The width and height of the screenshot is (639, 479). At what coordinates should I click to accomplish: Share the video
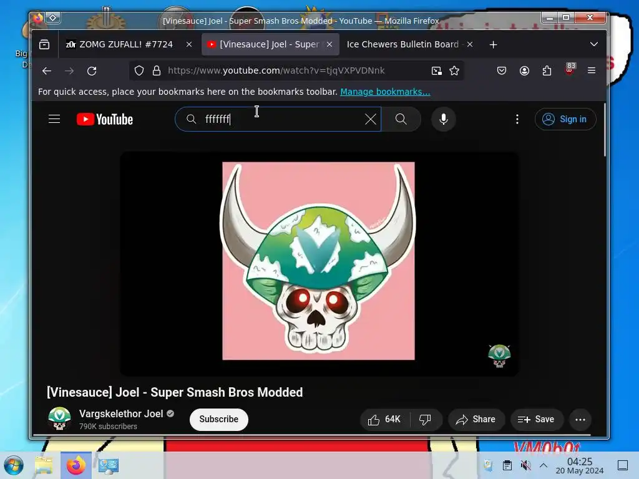tap(476, 420)
